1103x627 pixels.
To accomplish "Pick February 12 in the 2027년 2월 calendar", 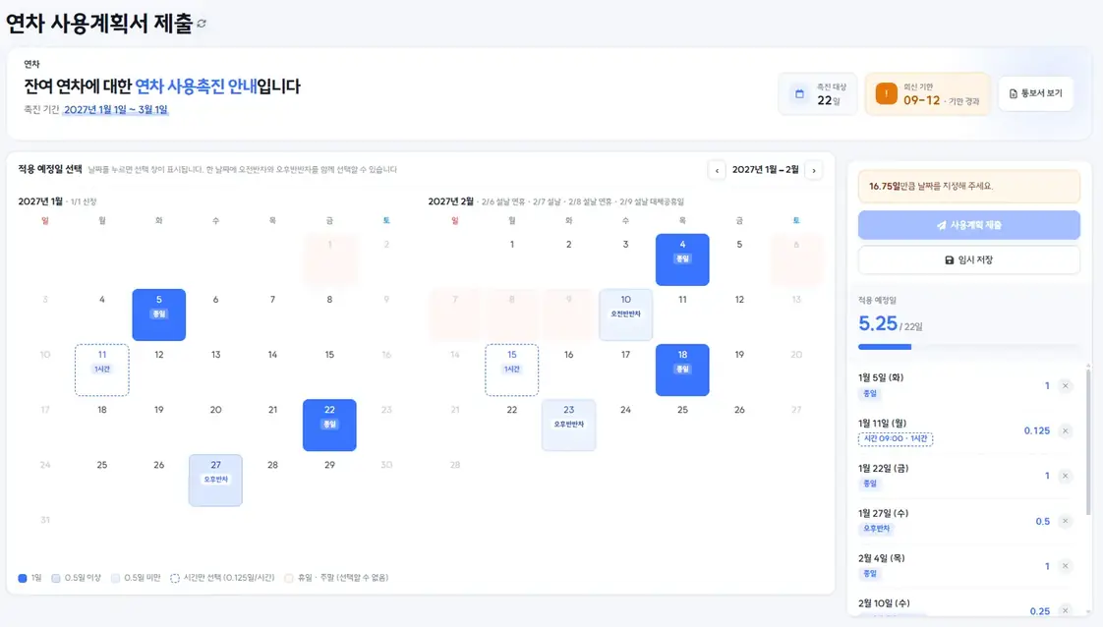I will point(739,314).
